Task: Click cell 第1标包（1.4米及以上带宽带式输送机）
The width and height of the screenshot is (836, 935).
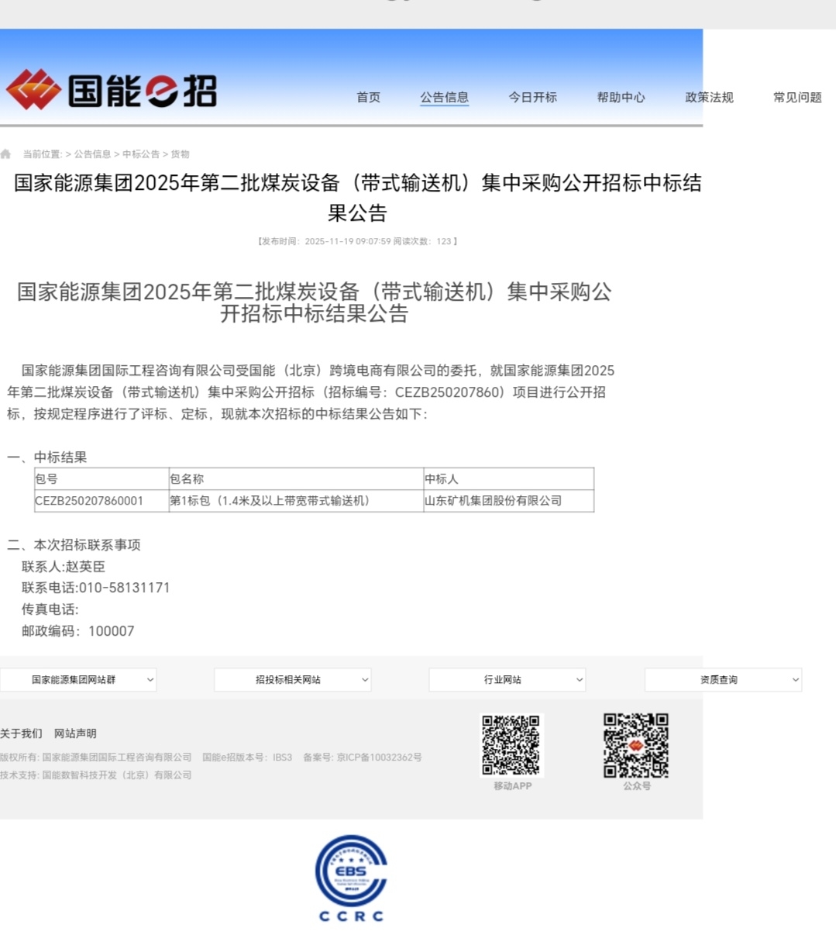Action: click(x=296, y=501)
